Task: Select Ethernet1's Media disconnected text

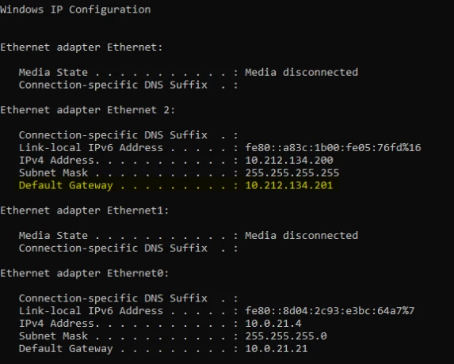Action: pyautogui.click(x=301, y=235)
